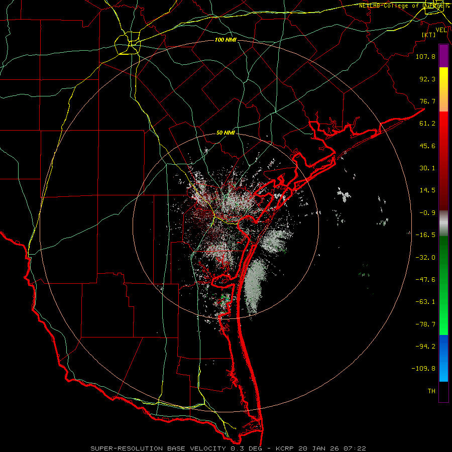Click the 14.5 legend value
452x452 pixels.
pos(427,190)
